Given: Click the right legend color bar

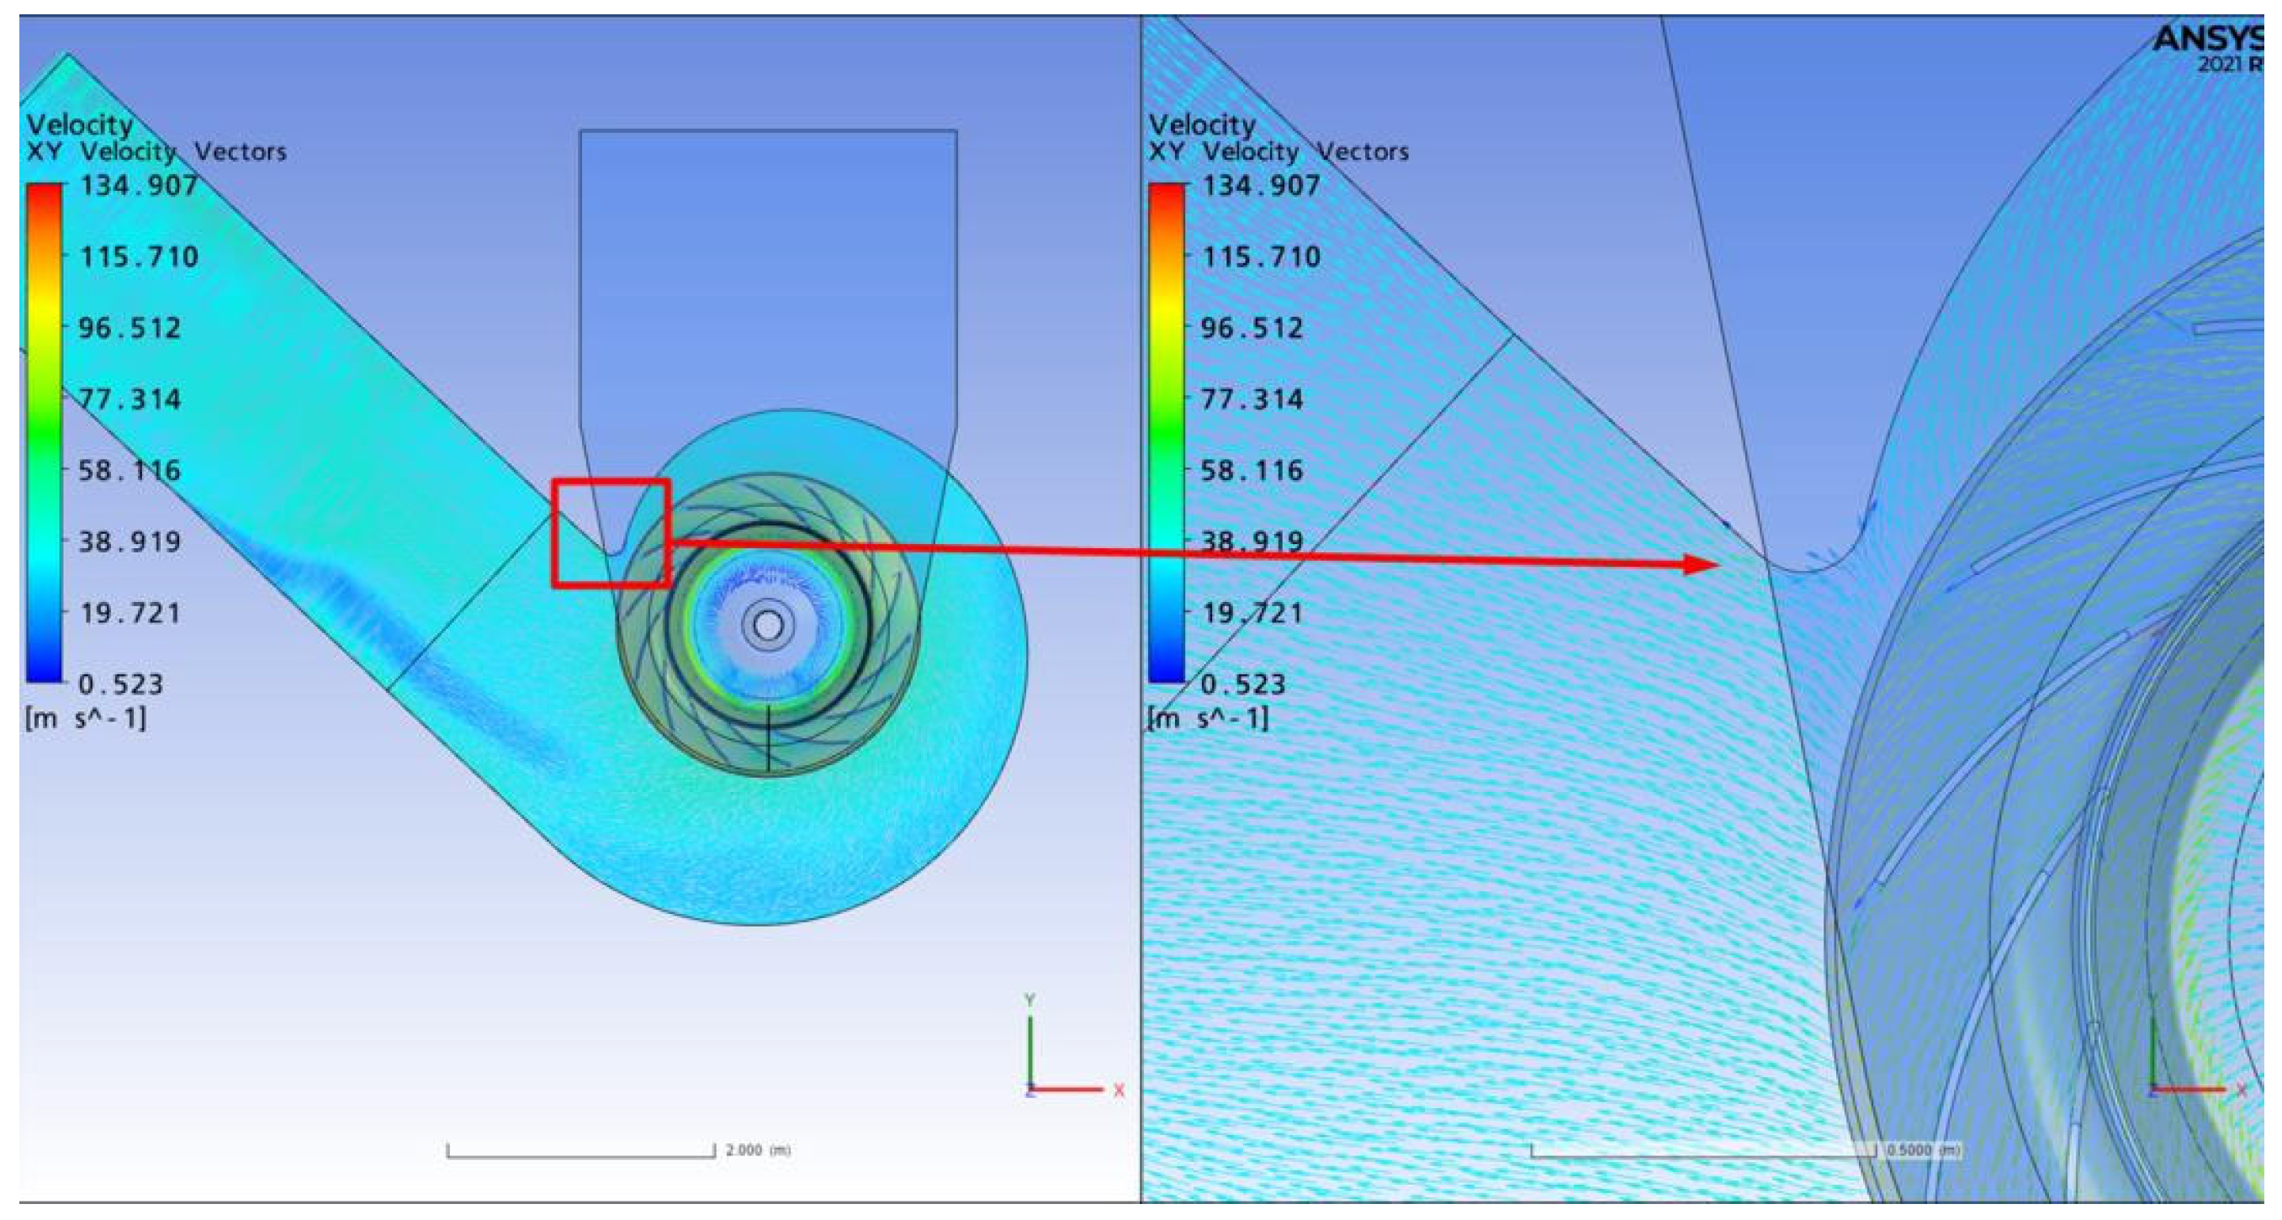Looking at the screenshot, I should 1166,432.
